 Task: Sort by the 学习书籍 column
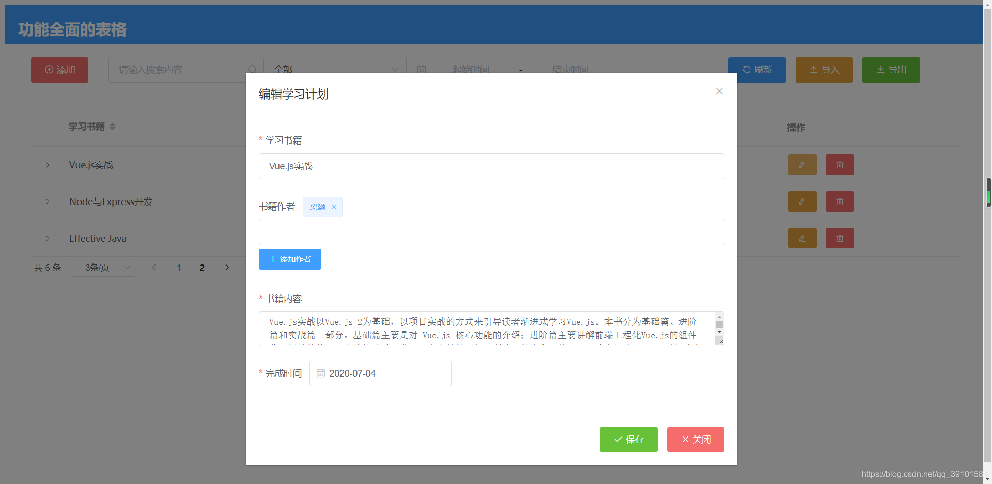[112, 127]
